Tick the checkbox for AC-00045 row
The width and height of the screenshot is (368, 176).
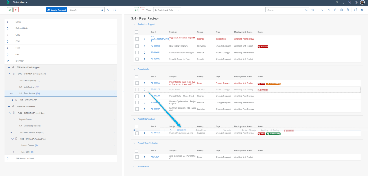tap(137, 46)
